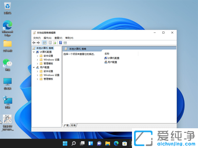The height and width of the screenshot is (148, 198).
Task: Expand 软件设置 under 用户配置
Action: (37, 71)
